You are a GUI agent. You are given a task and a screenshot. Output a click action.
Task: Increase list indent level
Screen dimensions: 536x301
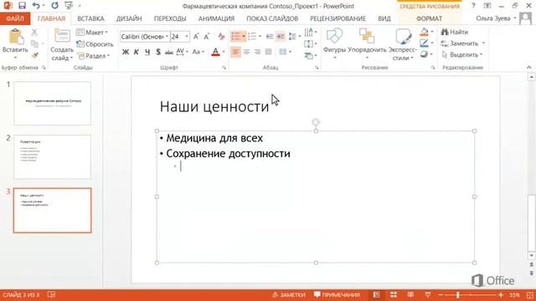[x=281, y=36]
